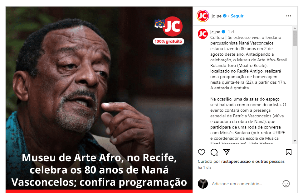Open emoji picker smiley icon
The image size is (303, 193).
[286, 184]
